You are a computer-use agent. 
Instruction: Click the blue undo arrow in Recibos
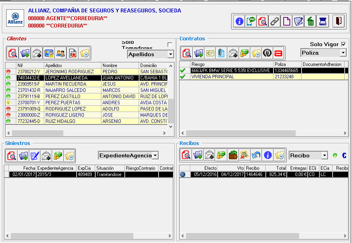[256, 155]
